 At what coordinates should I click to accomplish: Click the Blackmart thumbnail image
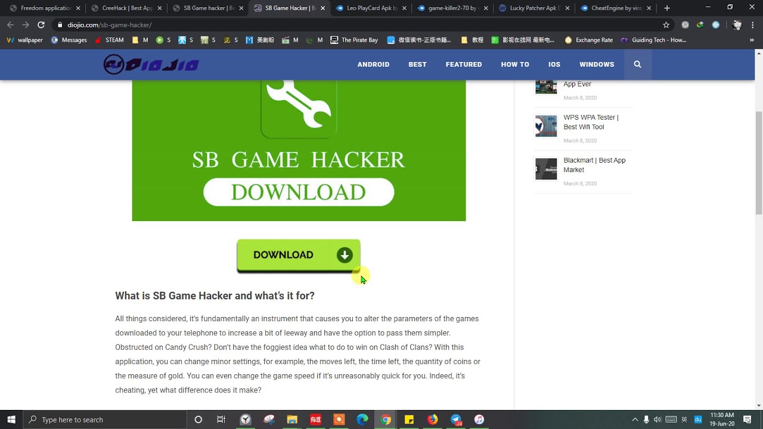pyautogui.click(x=546, y=169)
